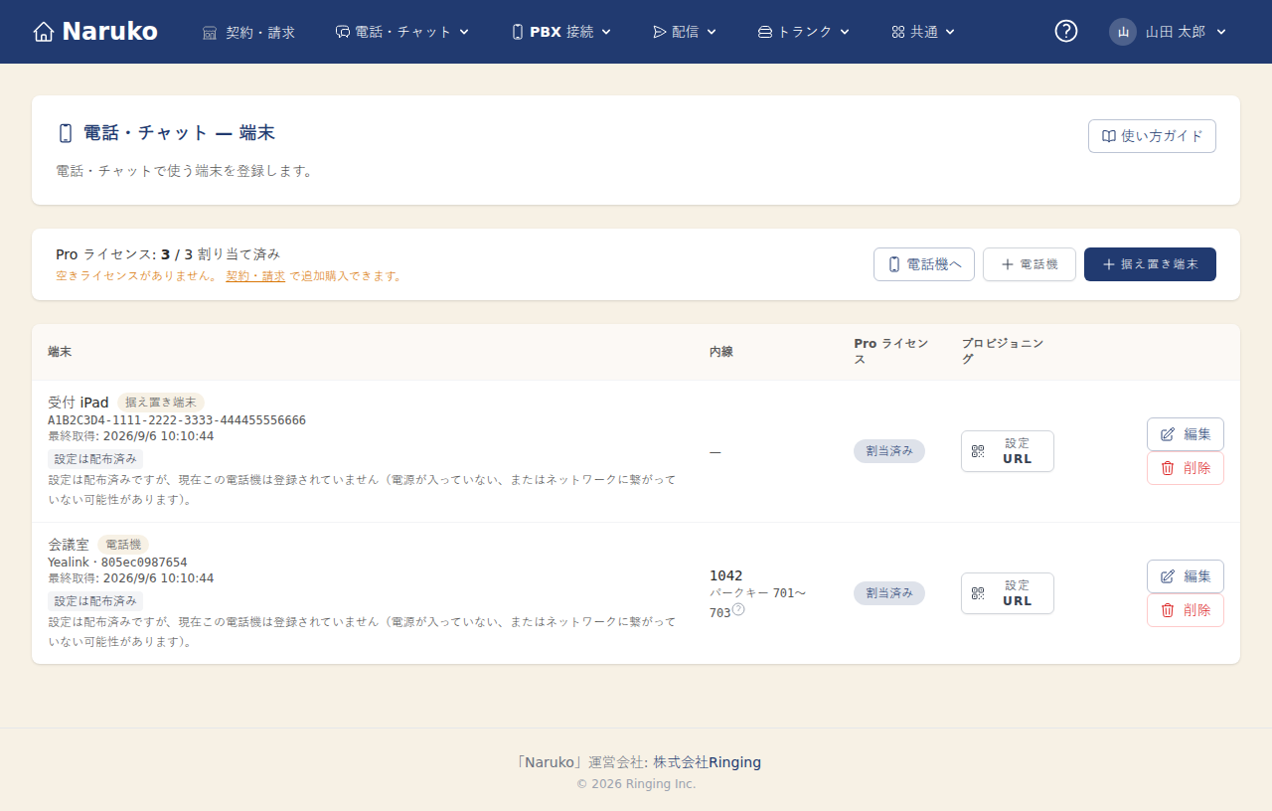Expand 電話・チャット dropdown menu
Viewport: 1272px width, 811px height.
click(x=402, y=32)
